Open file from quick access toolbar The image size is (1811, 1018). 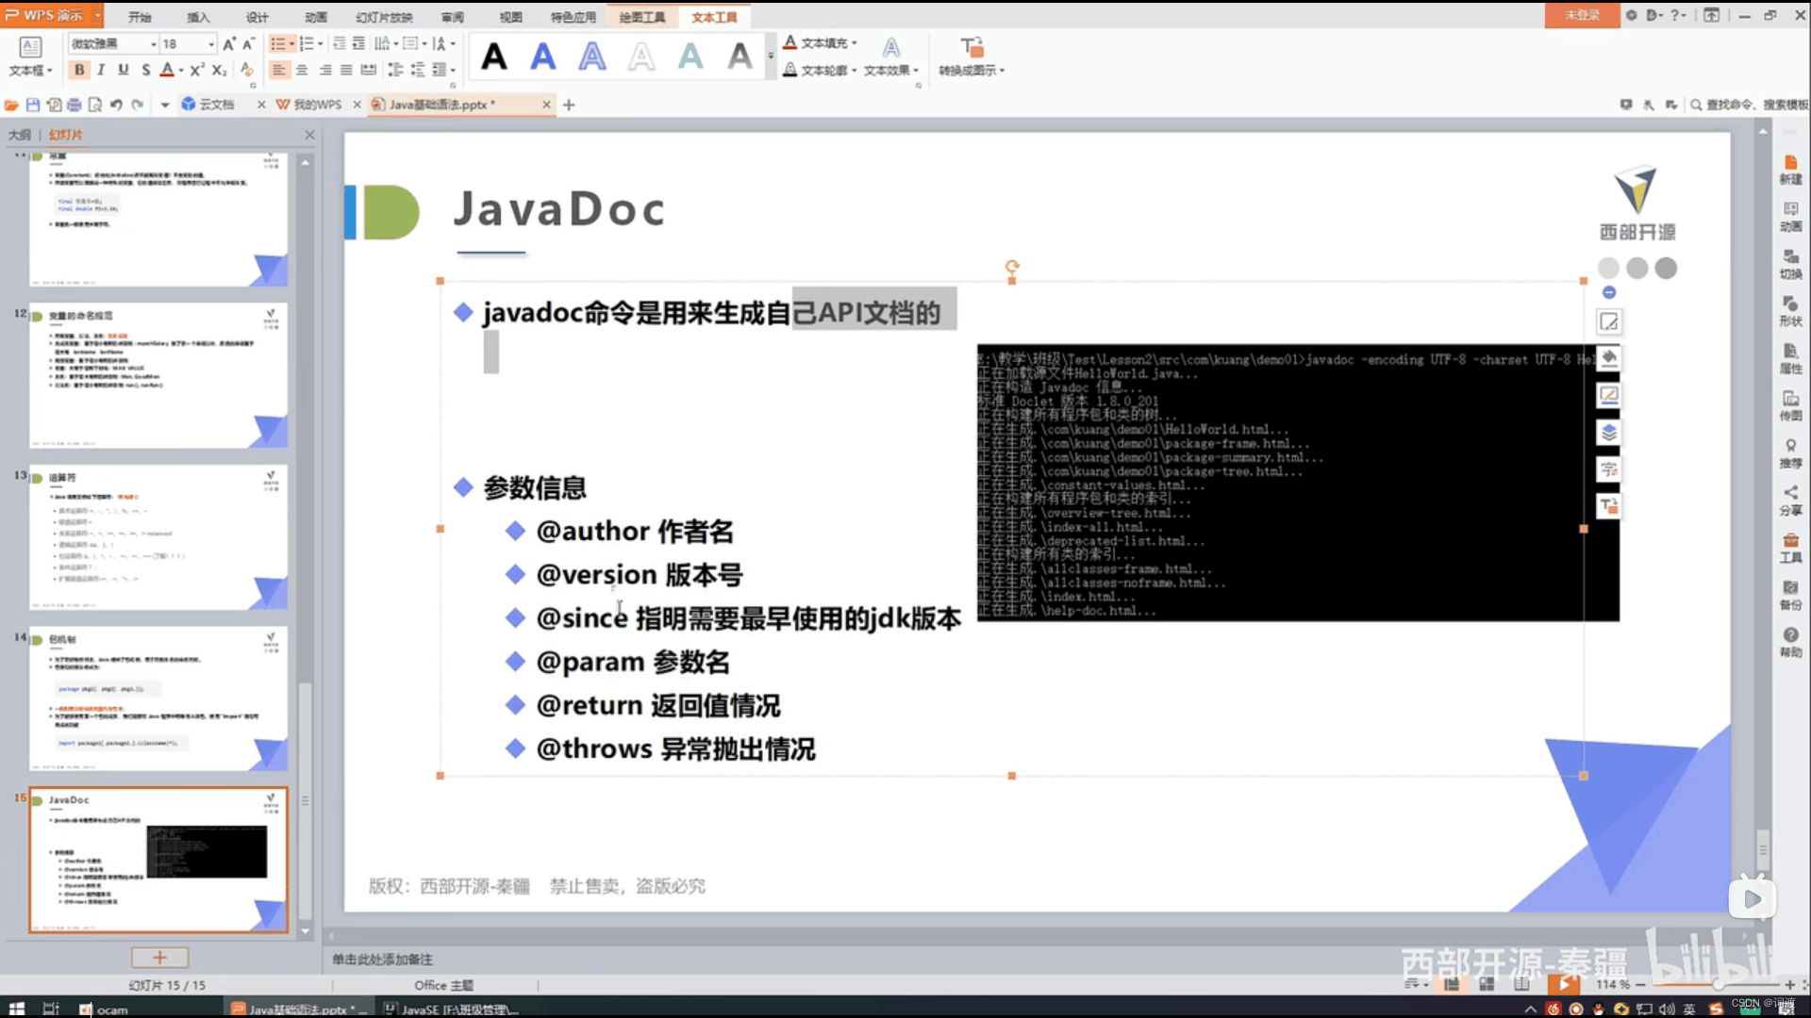[x=11, y=105]
